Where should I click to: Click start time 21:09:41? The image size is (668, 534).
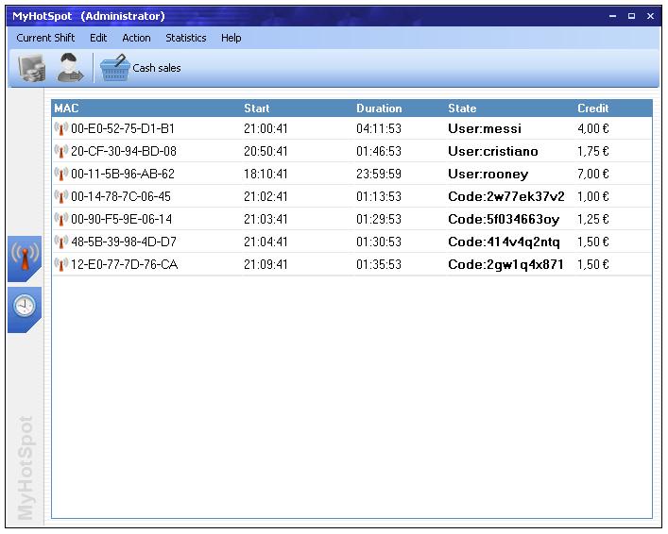pos(265,264)
